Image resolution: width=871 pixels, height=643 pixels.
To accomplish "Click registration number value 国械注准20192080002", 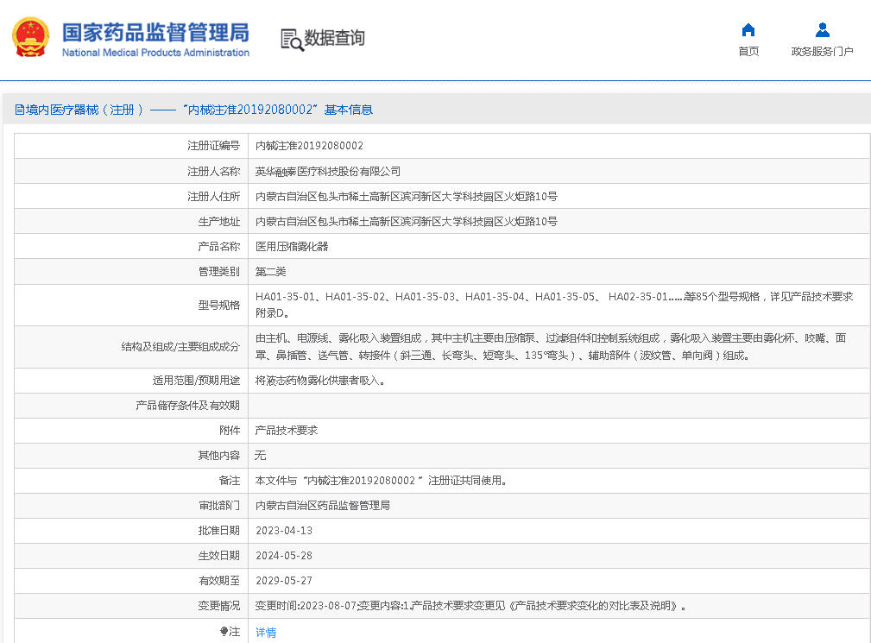I will [309, 146].
